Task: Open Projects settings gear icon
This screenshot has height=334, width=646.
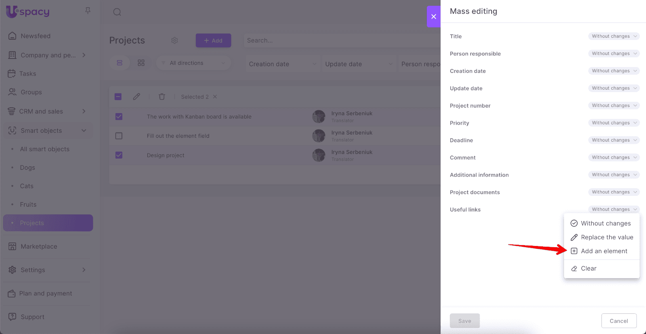Action: pyautogui.click(x=174, y=40)
